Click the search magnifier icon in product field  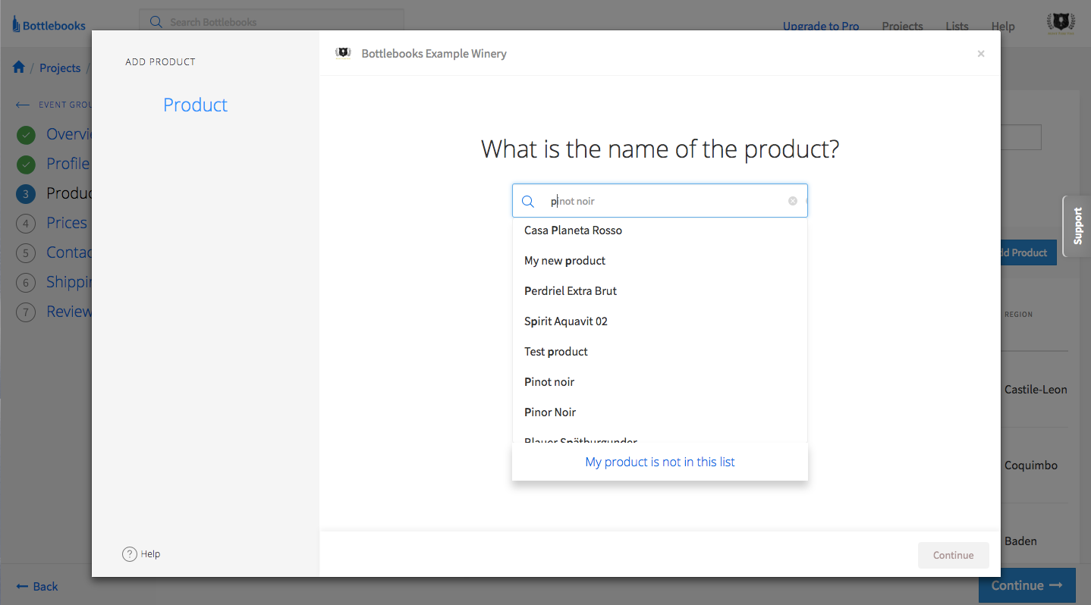coord(528,201)
